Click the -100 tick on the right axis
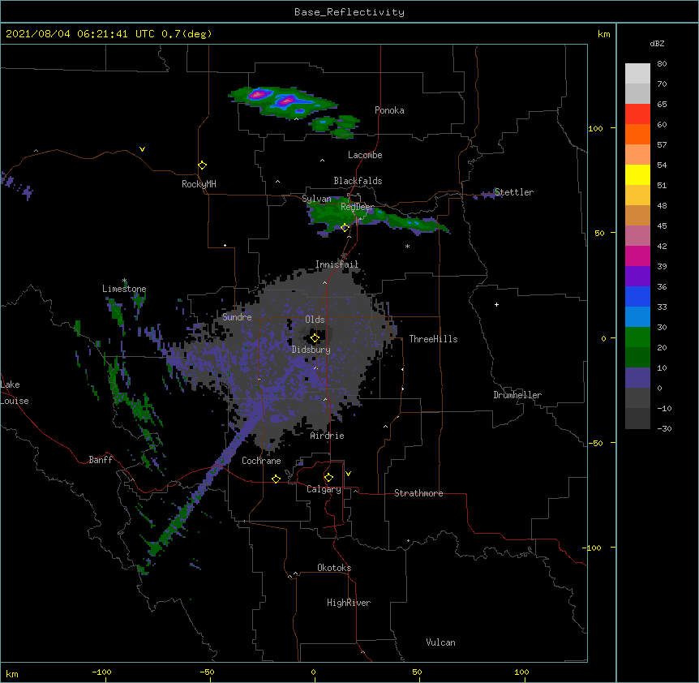The width and height of the screenshot is (699, 683). 593,548
